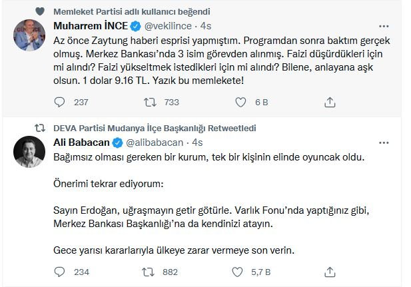This screenshot has width=411, height=287.
Task: Share Muharrem İNCE's tweet
Action: tap(329, 102)
